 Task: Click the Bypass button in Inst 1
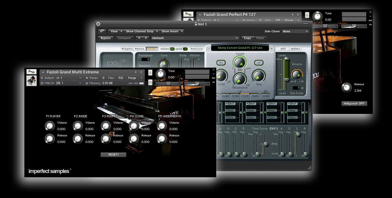[106, 38]
